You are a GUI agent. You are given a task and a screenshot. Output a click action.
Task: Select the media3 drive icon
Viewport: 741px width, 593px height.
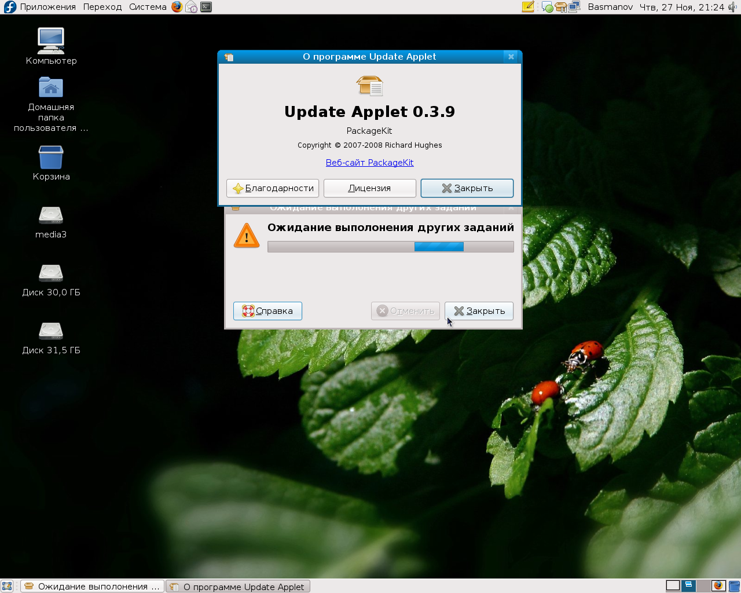point(51,215)
